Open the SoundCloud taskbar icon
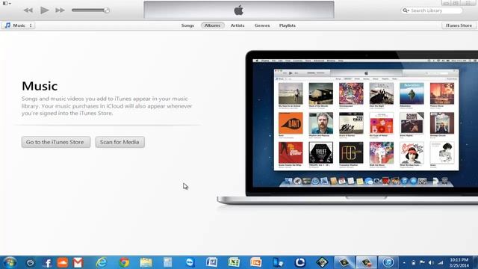The image size is (478, 269). pos(63,262)
